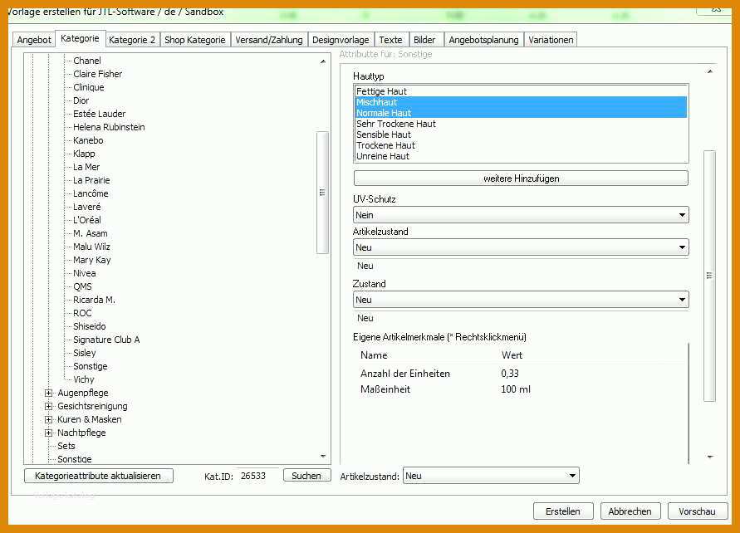Click category tree scroll down arrow
740x533 pixels.
[323, 456]
